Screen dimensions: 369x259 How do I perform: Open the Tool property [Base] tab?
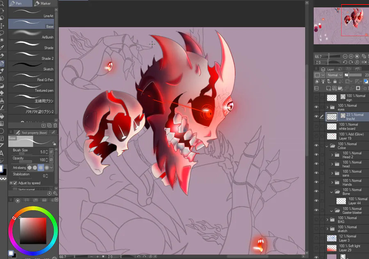click(x=31, y=133)
